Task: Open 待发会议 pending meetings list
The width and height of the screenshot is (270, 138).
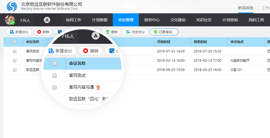Action: tap(136, 32)
